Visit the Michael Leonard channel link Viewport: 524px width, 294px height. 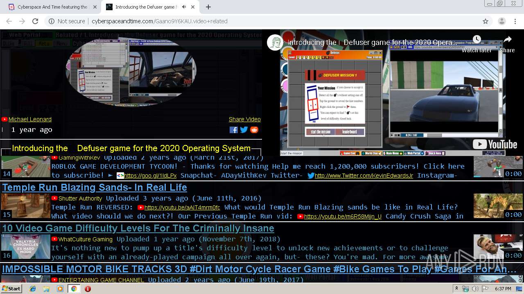tap(30, 119)
